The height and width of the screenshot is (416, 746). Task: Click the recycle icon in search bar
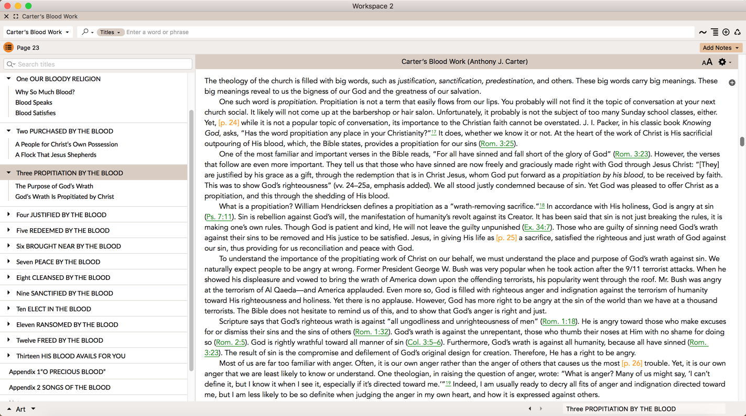tap(738, 32)
